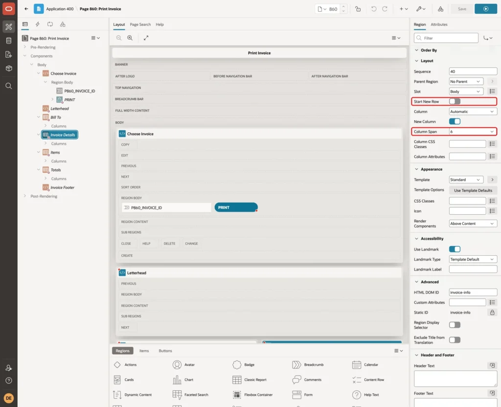Open the Help tab
This screenshot has width=501, height=407.
160,24
